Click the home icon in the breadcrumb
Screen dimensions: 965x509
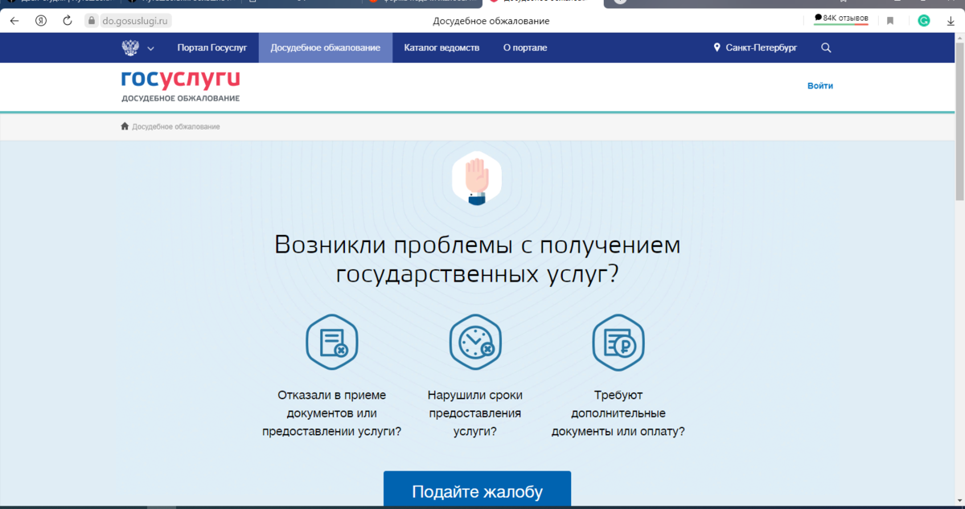click(x=125, y=126)
